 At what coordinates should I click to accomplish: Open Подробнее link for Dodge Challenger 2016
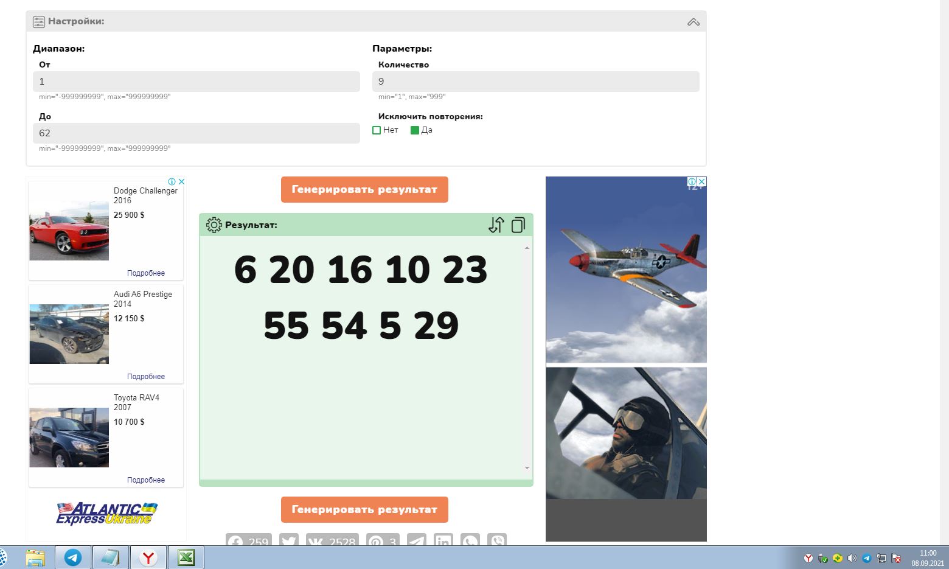click(146, 273)
